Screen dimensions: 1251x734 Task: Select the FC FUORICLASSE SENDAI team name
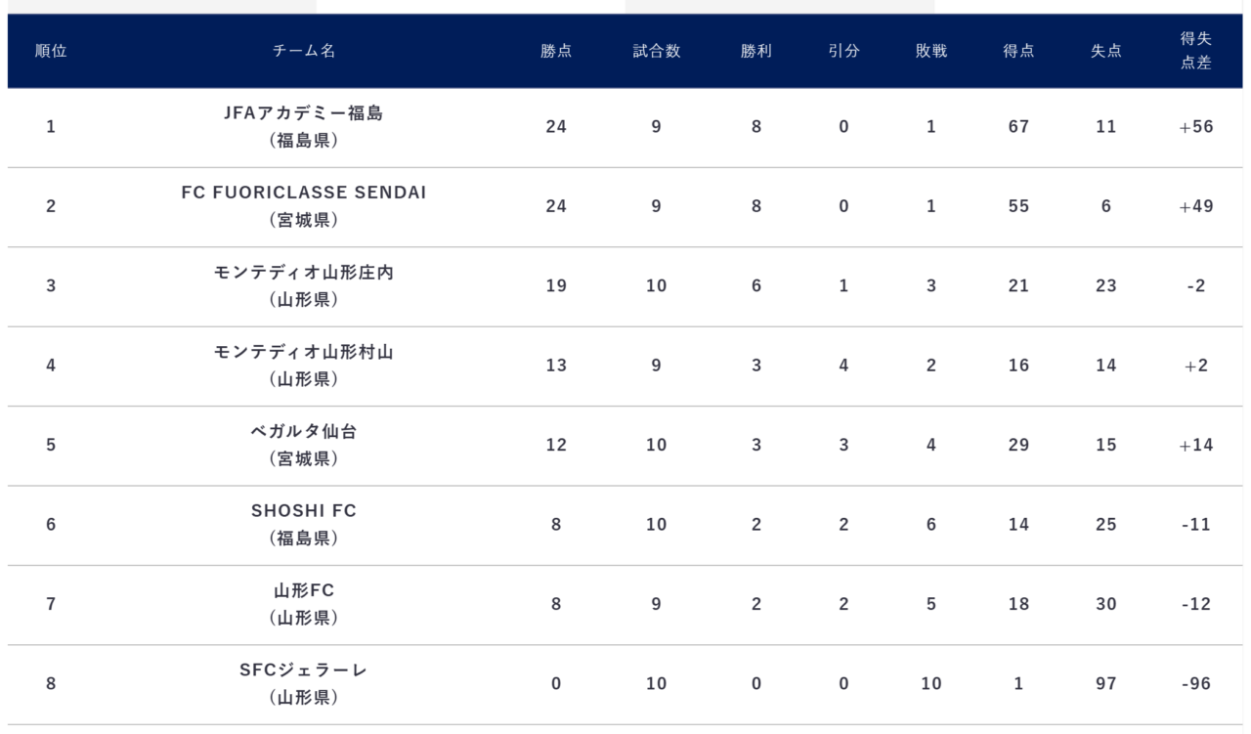(304, 193)
